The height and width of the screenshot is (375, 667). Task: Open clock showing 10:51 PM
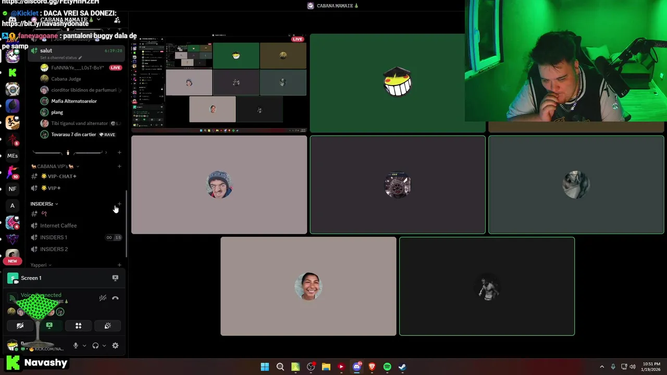click(651, 367)
